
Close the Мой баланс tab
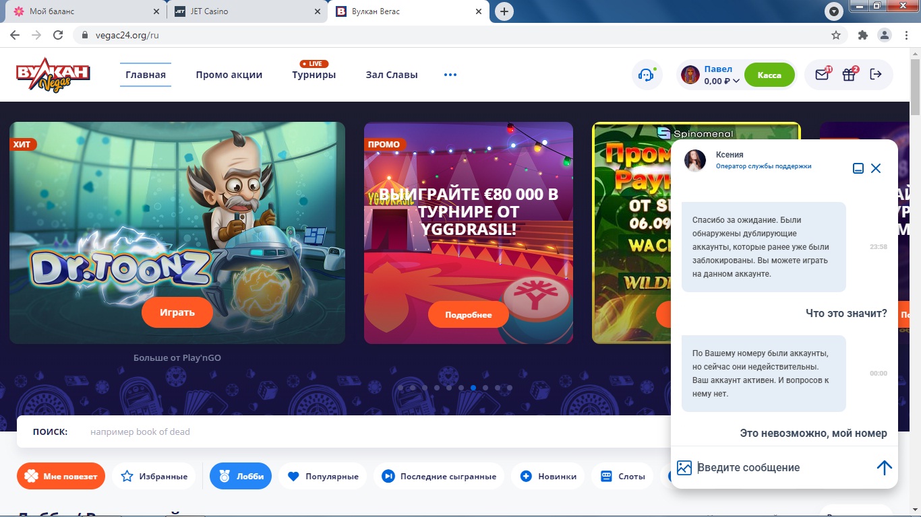[x=156, y=11]
